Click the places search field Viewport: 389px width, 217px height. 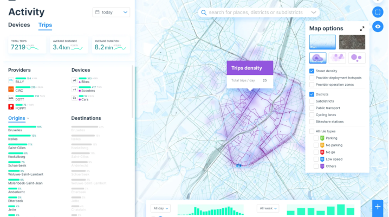[x=258, y=12]
